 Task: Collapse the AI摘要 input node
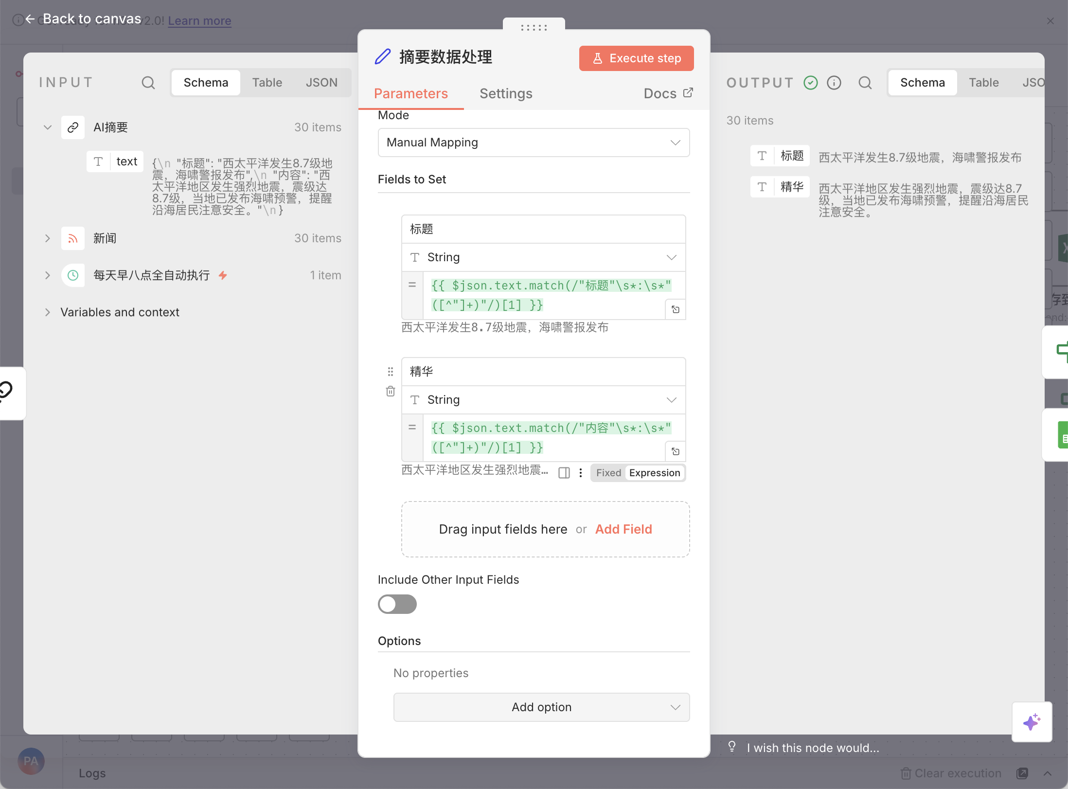(48, 127)
